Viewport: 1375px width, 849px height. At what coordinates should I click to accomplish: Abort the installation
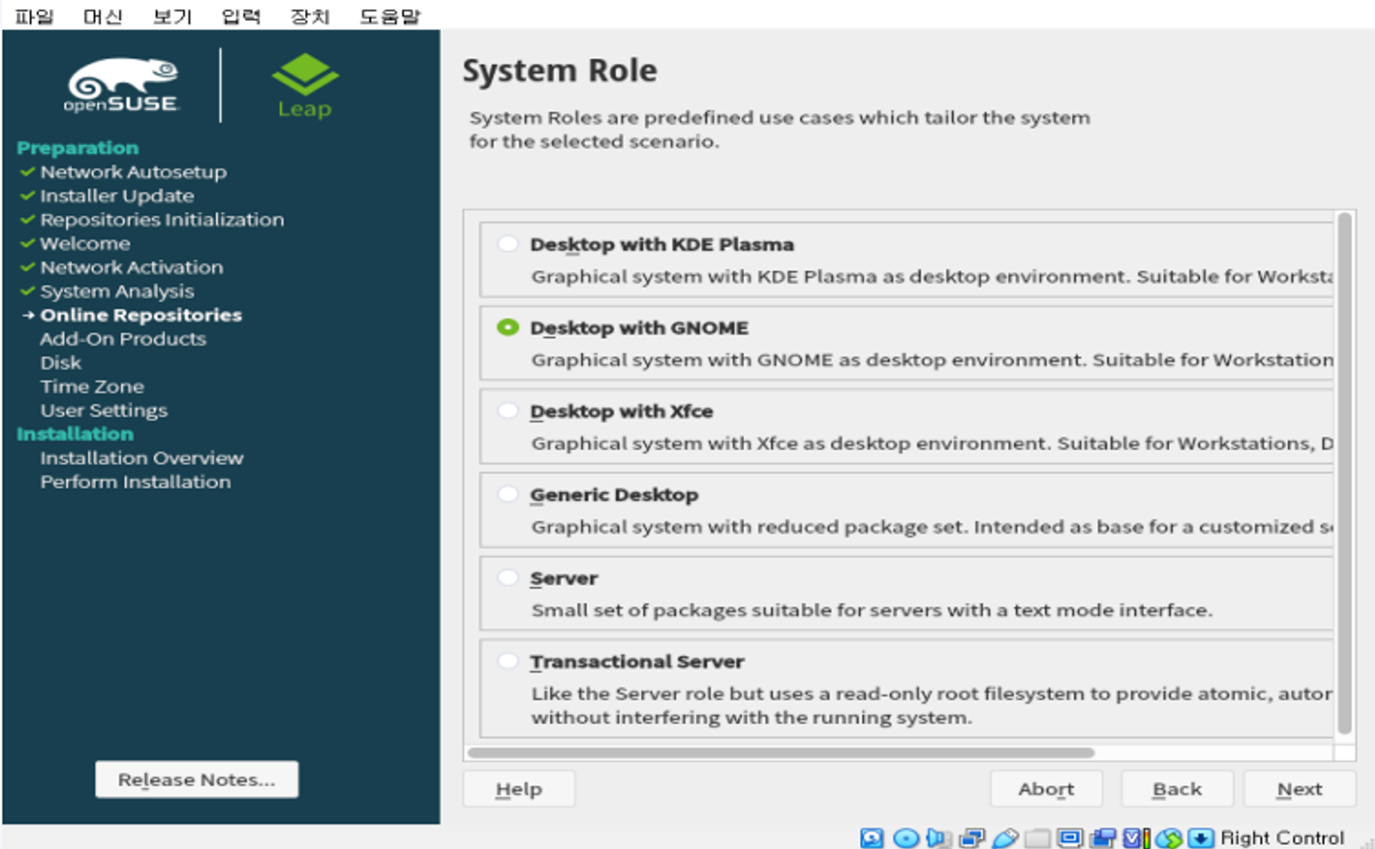(x=1046, y=789)
